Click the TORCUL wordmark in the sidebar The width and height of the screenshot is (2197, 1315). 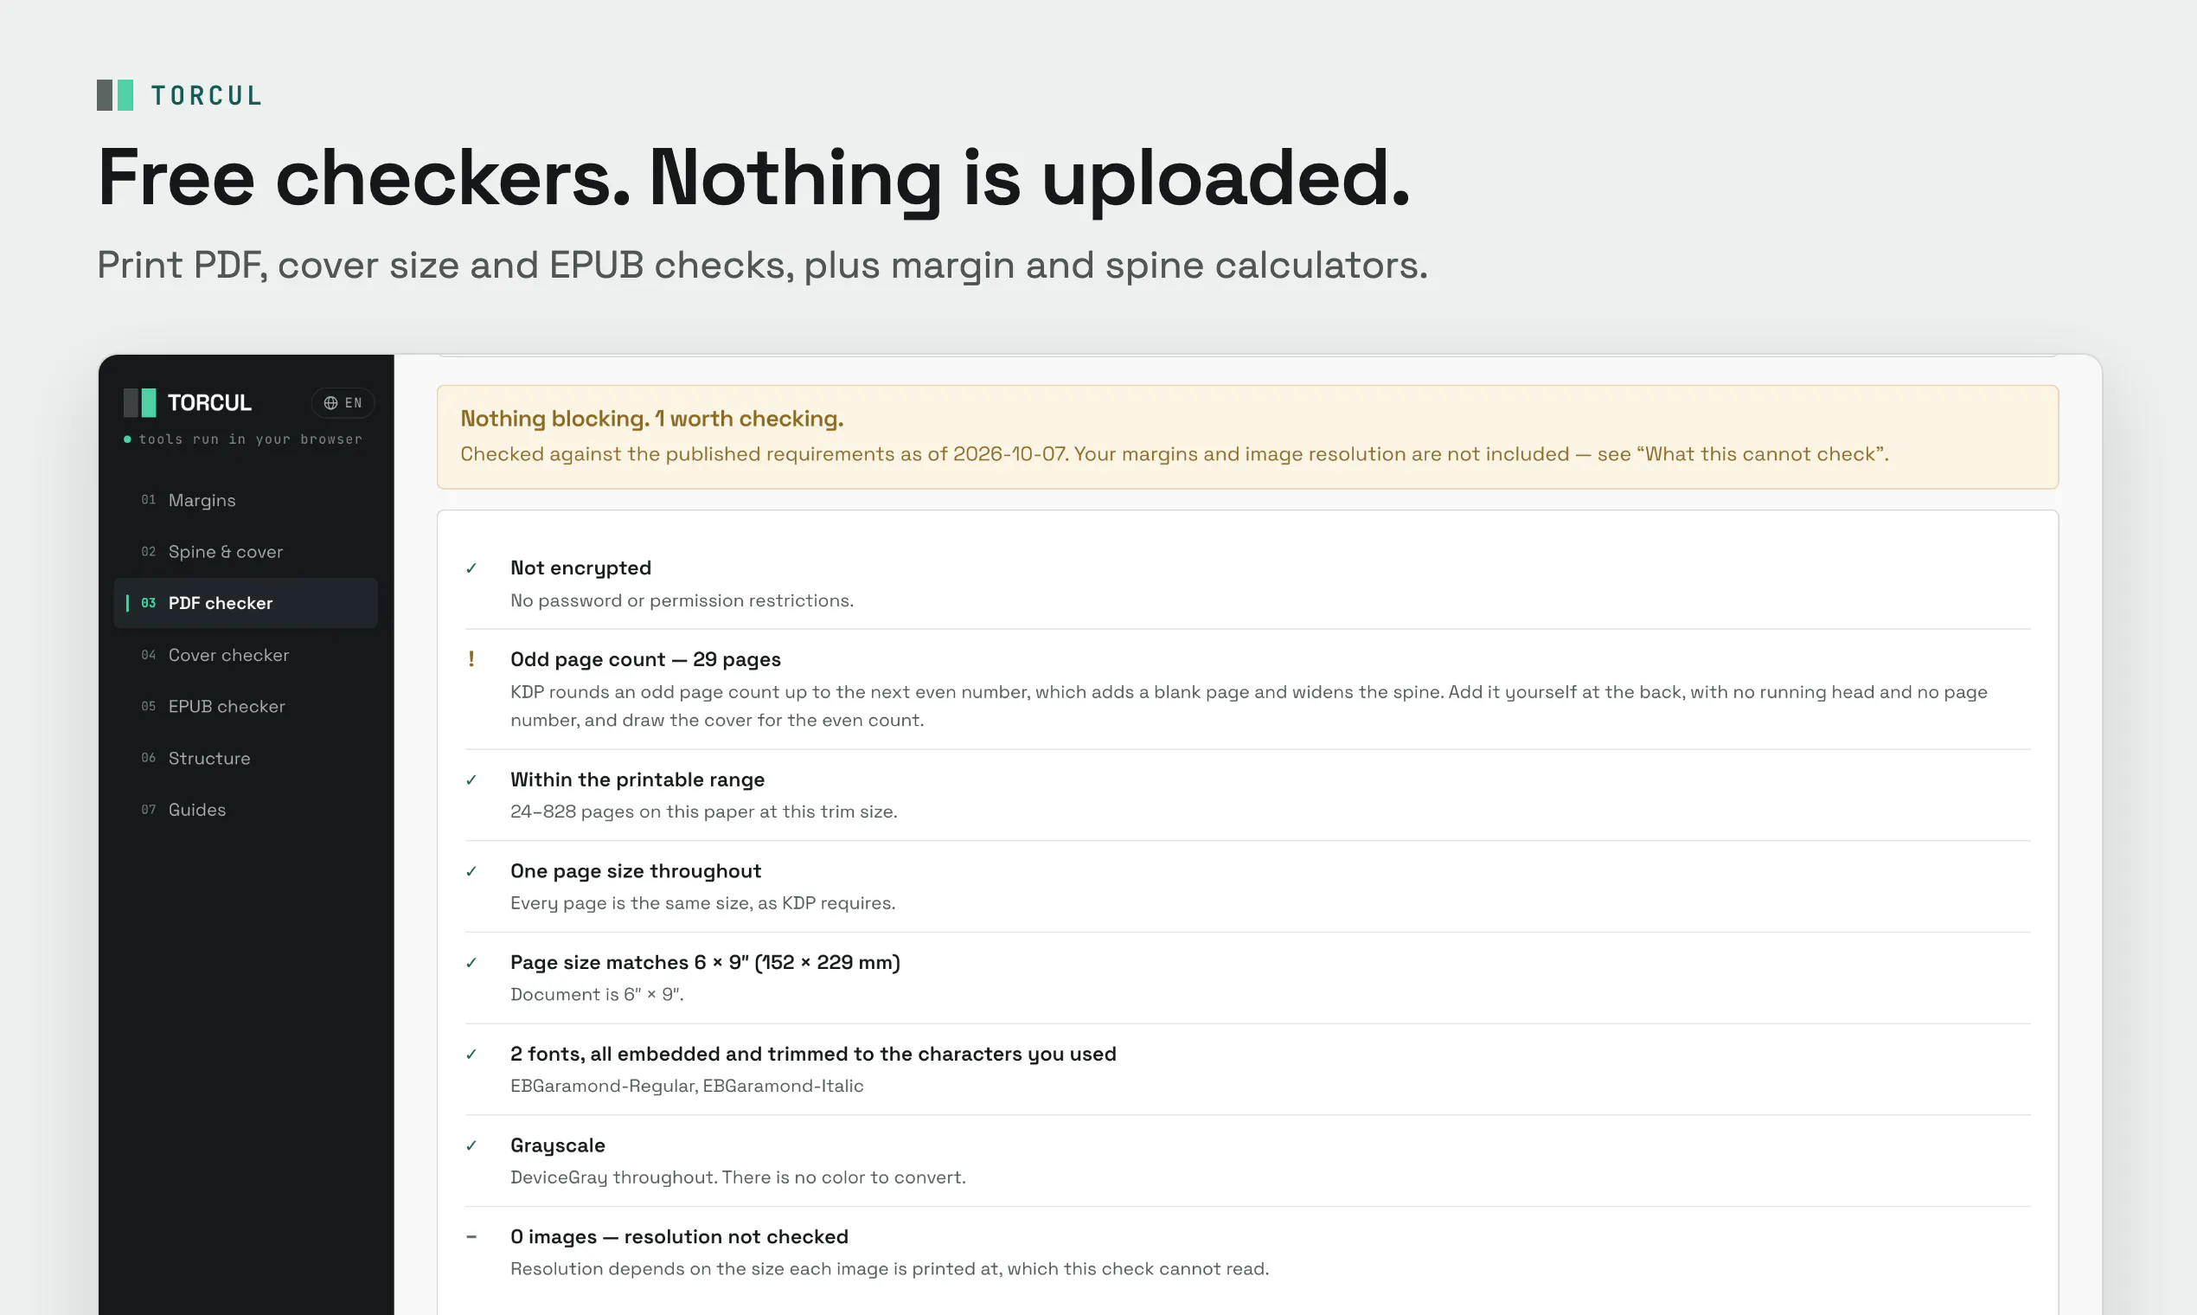coord(209,402)
